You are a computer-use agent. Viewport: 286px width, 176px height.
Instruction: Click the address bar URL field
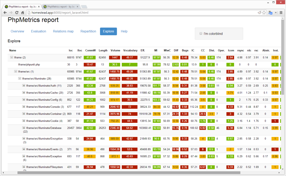[x=140, y=13]
